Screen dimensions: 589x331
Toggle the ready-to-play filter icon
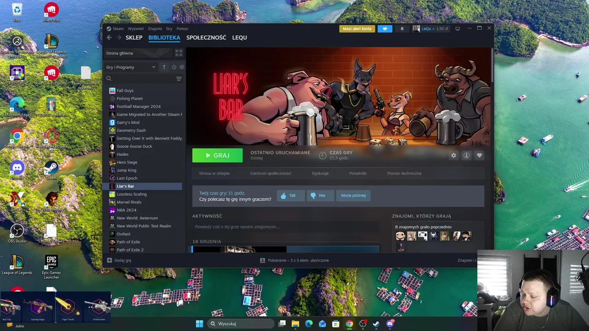coord(182,67)
